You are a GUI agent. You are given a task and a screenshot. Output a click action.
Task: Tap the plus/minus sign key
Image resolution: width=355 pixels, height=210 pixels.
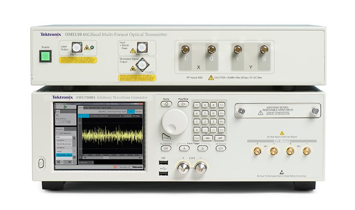pos(213,130)
